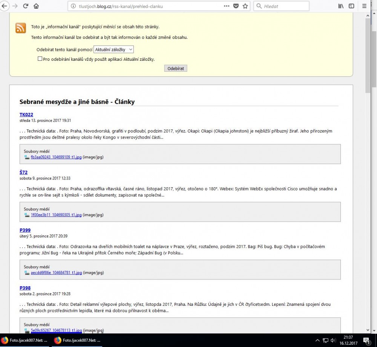Viewport: 377px width, 347px height.
Task: Click the browser back arrow button
Action: coord(5,6)
